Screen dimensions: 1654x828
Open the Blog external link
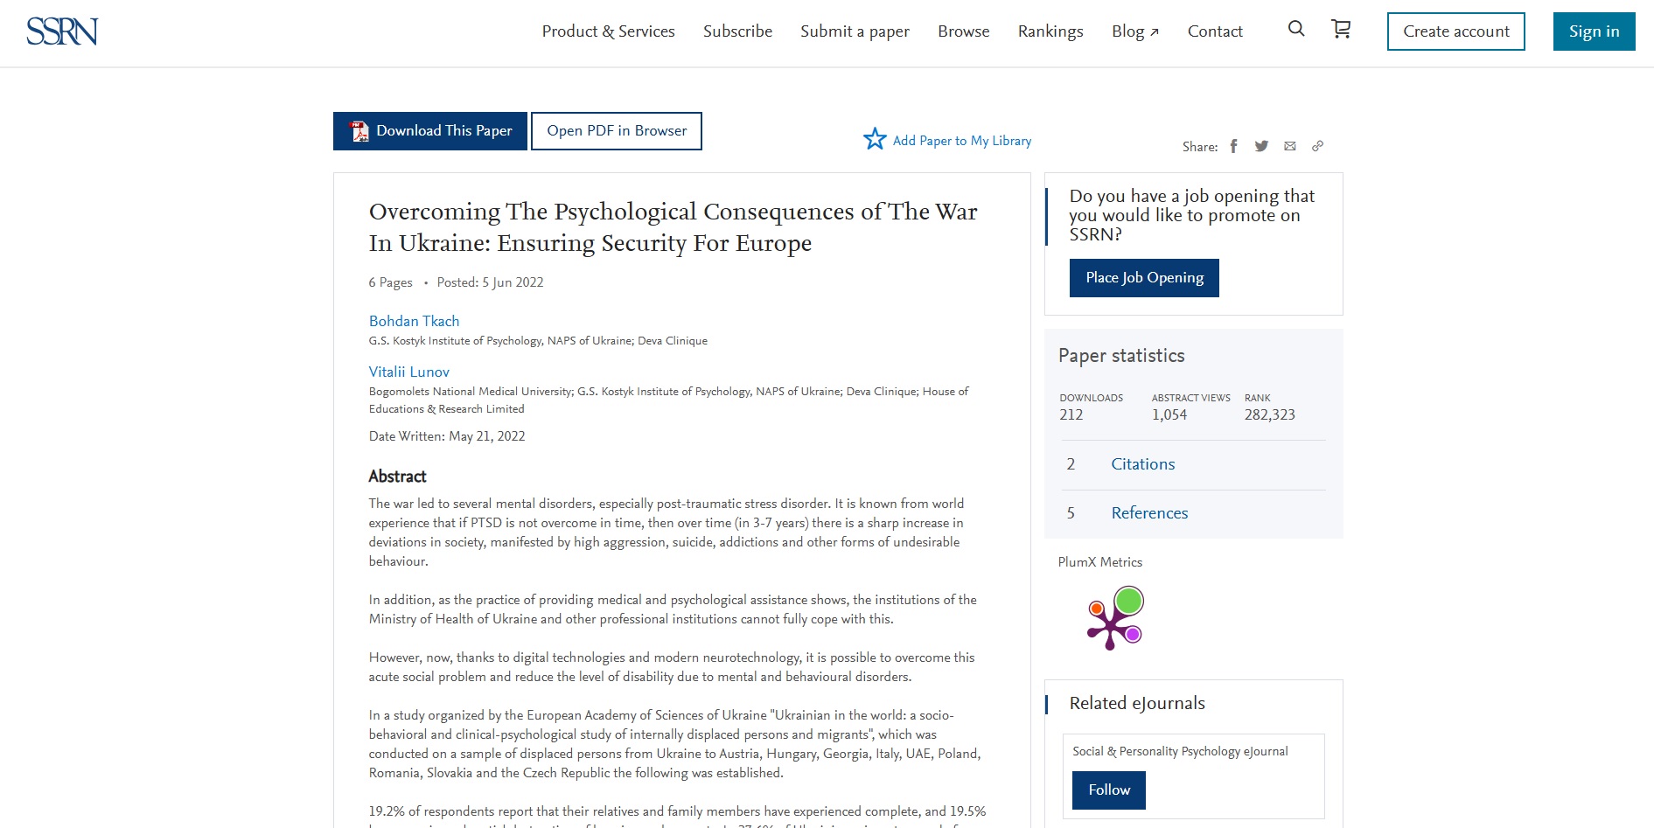[x=1134, y=31]
